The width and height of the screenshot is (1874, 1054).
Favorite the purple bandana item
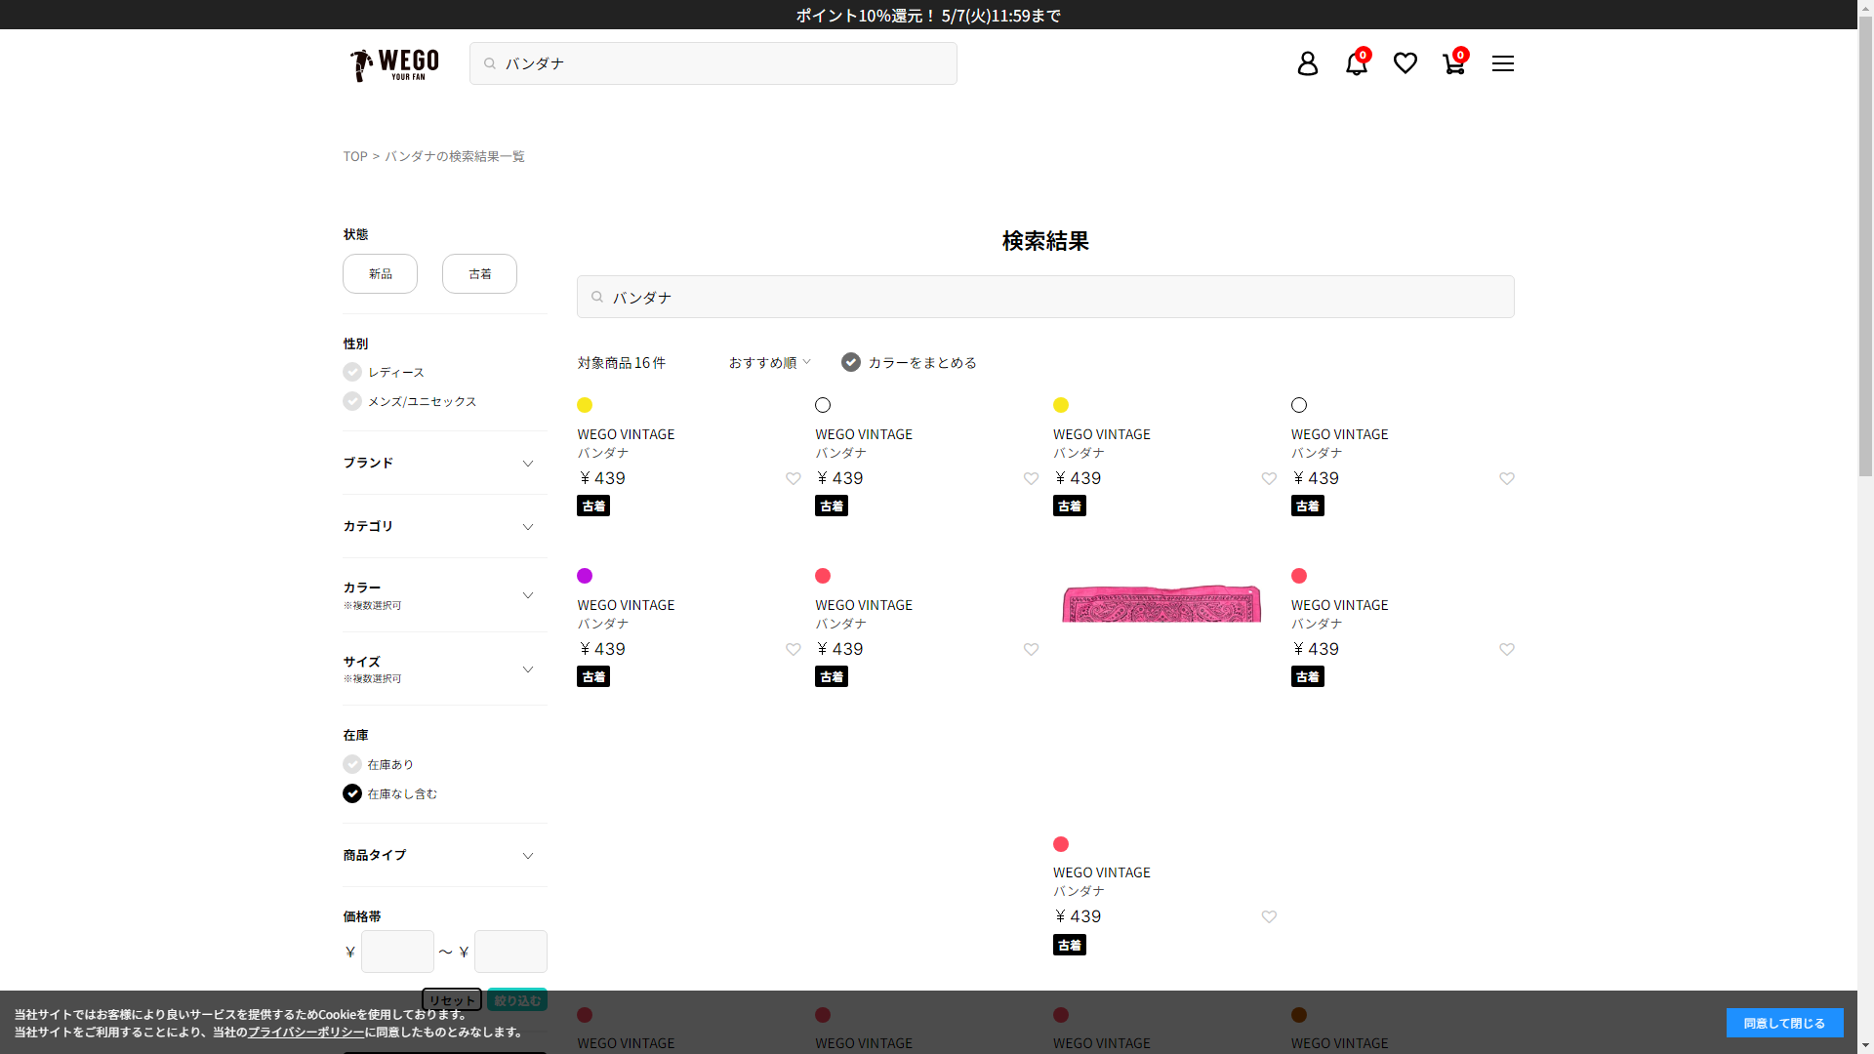(x=793, y=650)
